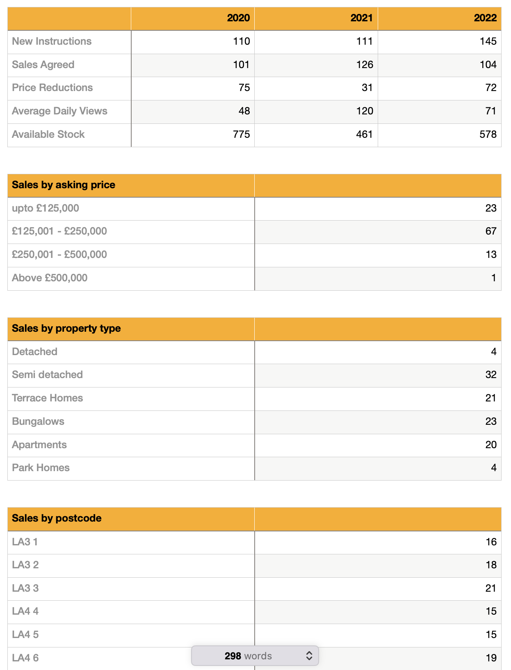Image resolution: width=511 pixels, height=670 pixels.
Task: Open the word count stepper arrows
Action: coord(309,656)
